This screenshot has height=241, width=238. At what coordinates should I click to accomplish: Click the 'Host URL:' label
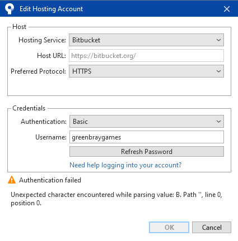click(x=52, y=56)
